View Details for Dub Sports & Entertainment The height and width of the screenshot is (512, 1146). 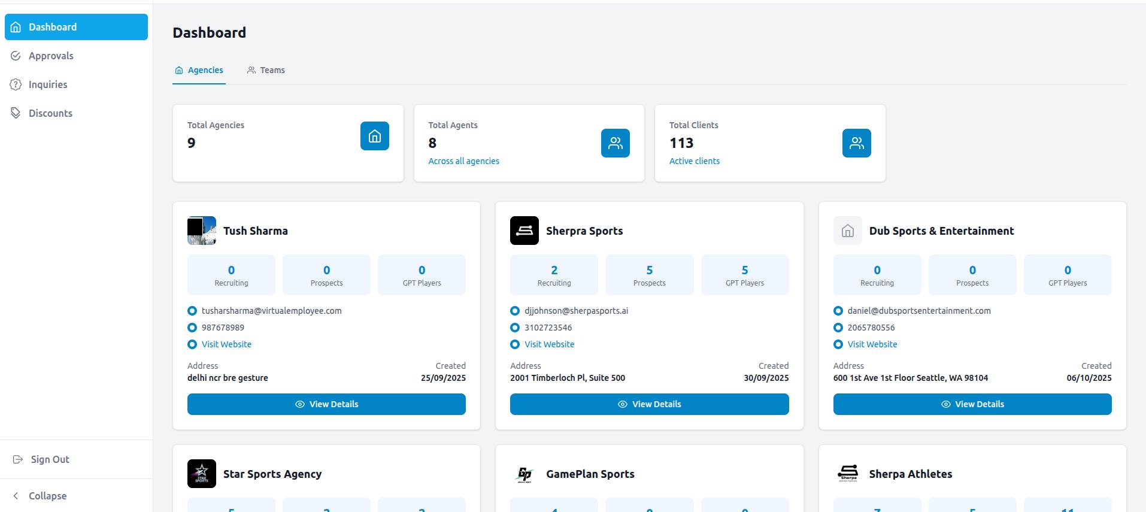972,404
